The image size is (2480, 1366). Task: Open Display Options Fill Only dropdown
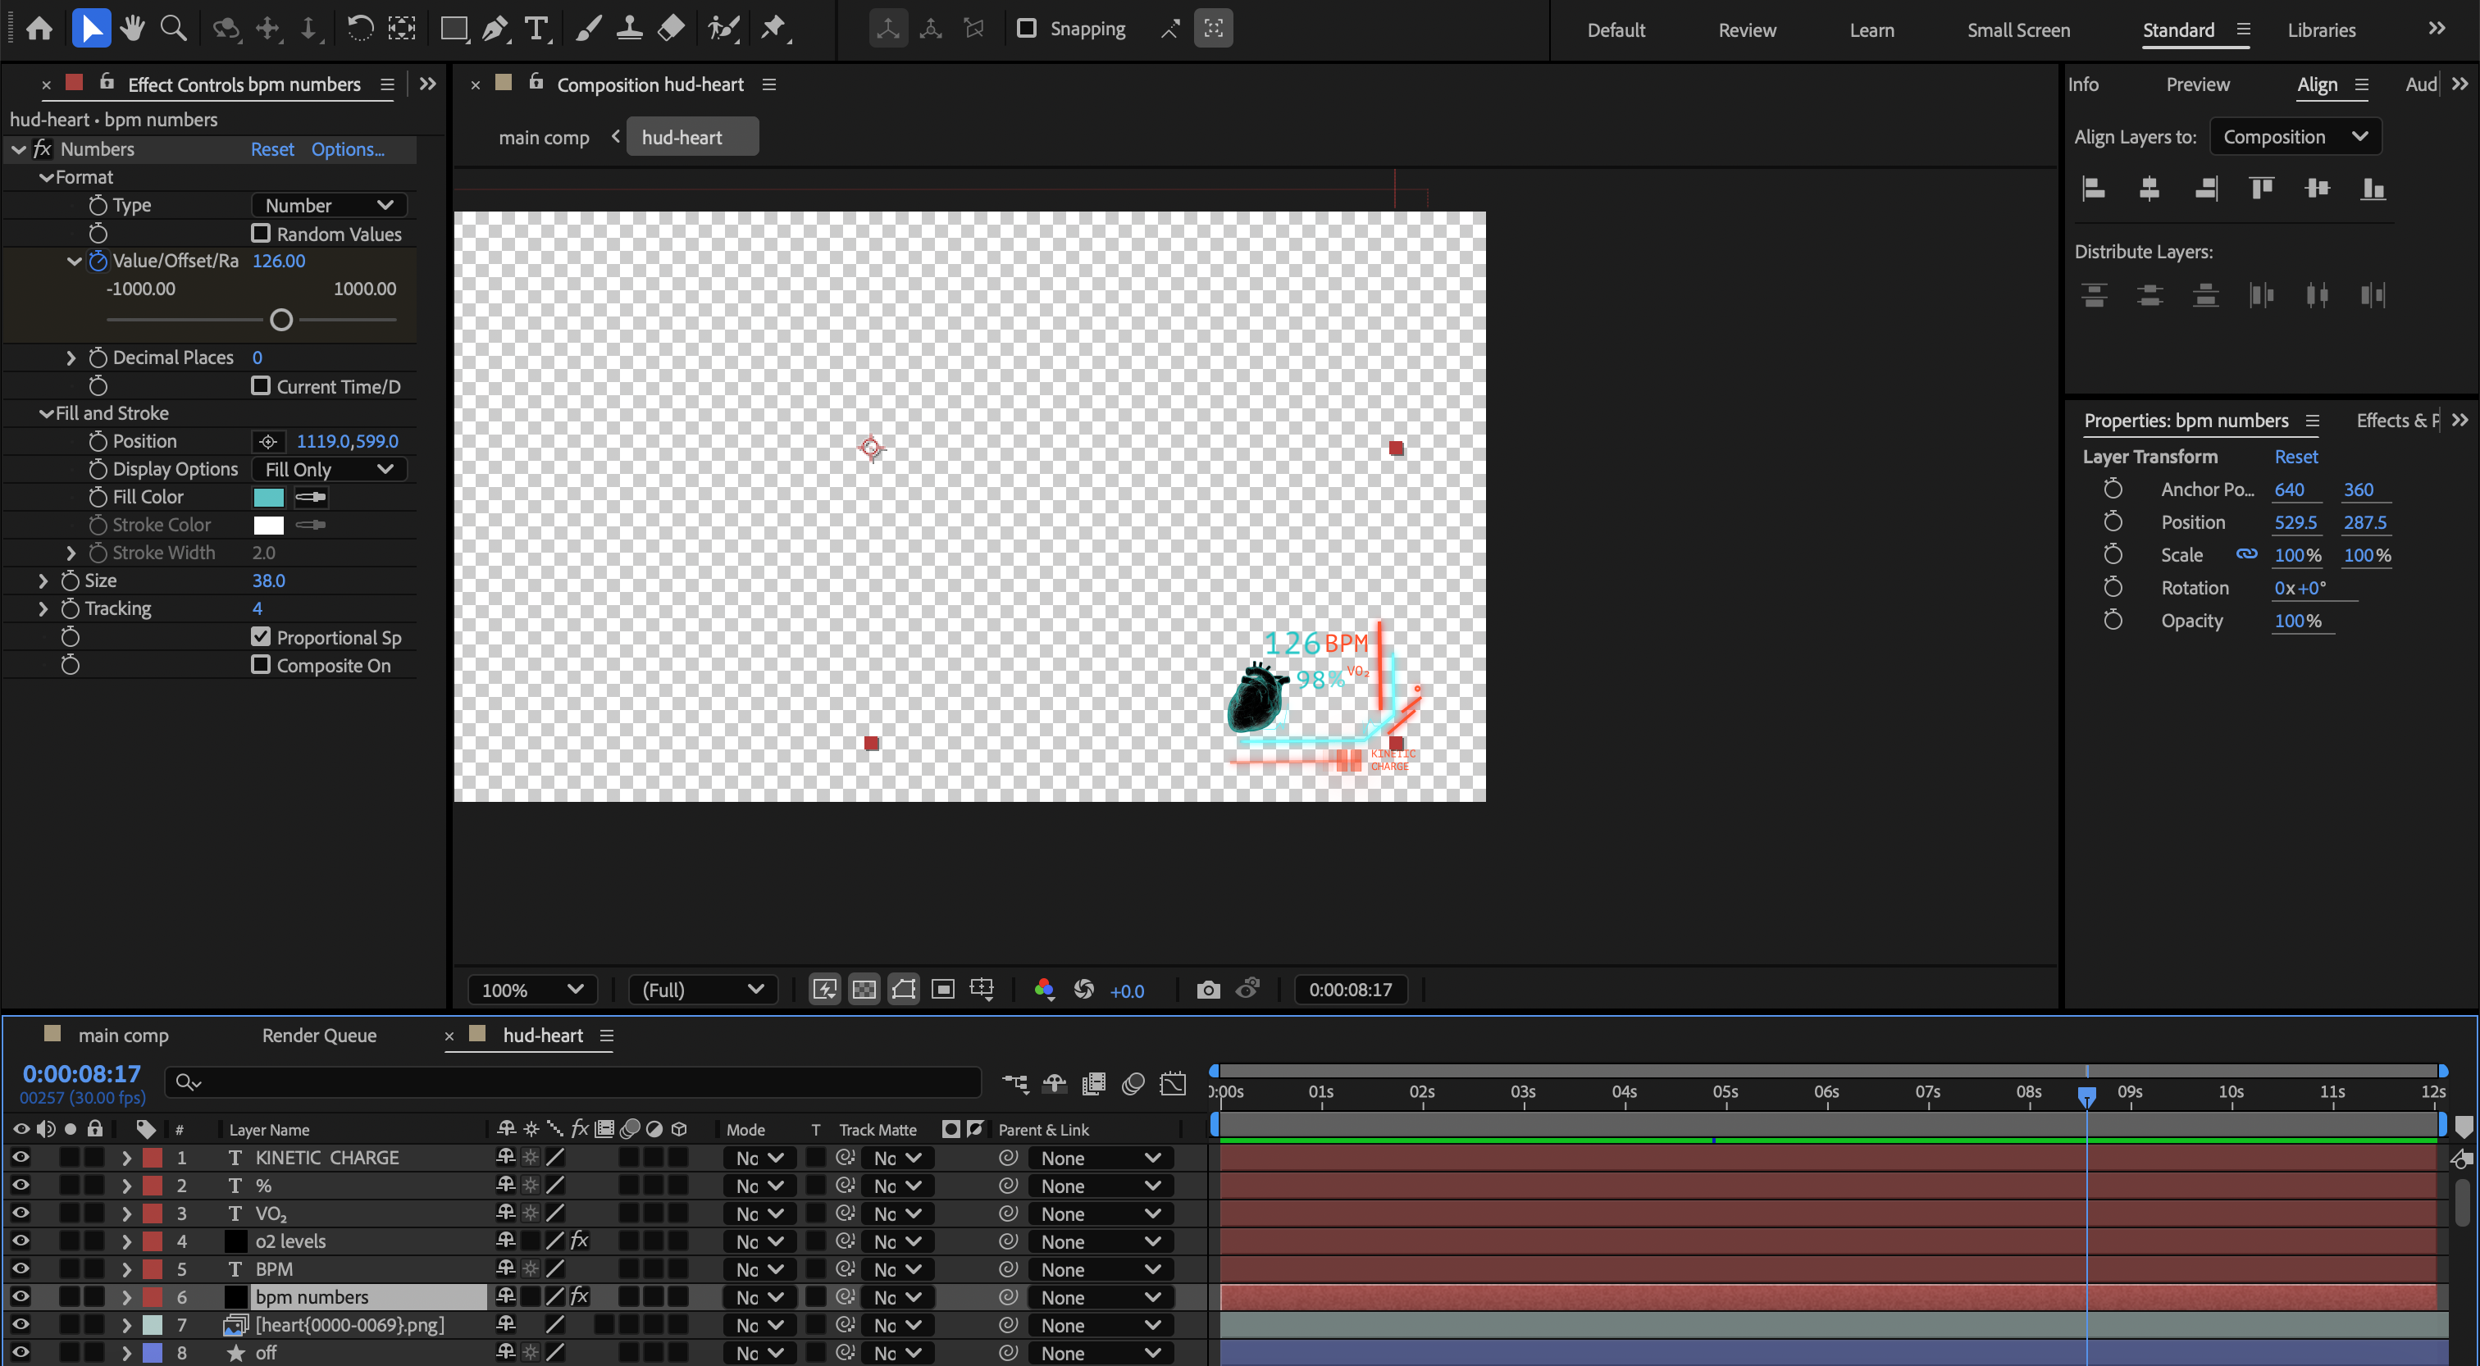coord(328,469)
